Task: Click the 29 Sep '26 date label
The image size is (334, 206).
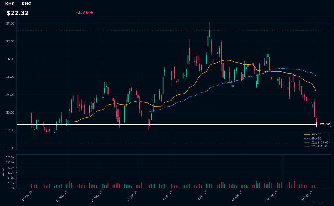Action: (307, 195)
